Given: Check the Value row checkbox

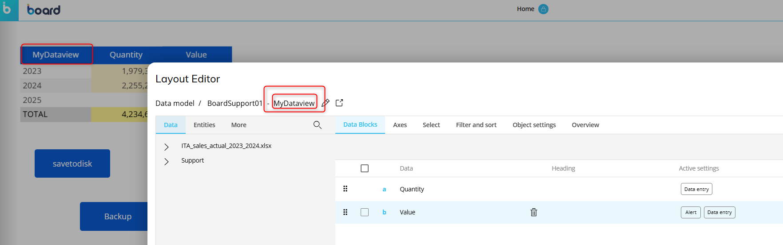Looking at the screenshot, I should point(365,212).
